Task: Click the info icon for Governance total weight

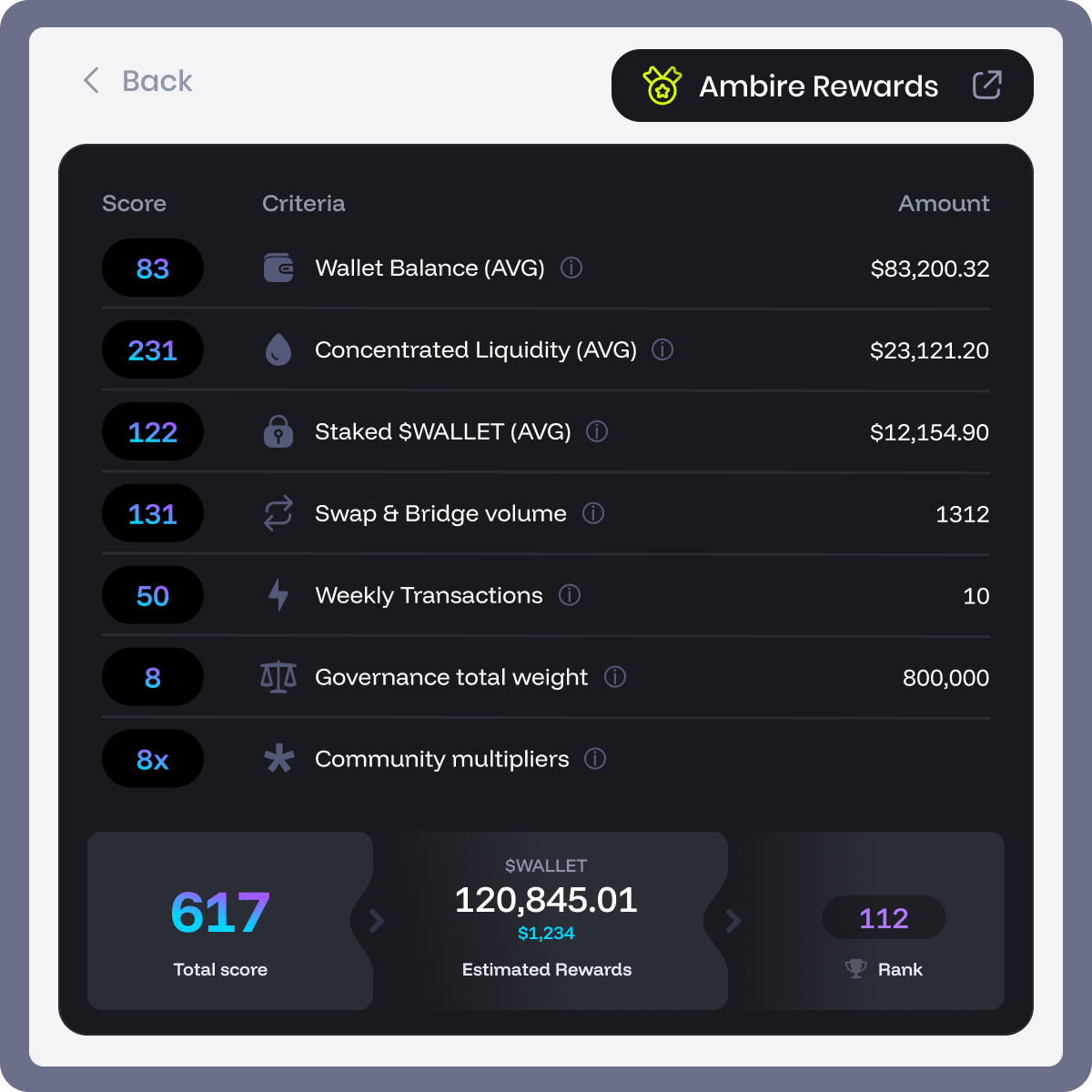Action: [616, 677]
